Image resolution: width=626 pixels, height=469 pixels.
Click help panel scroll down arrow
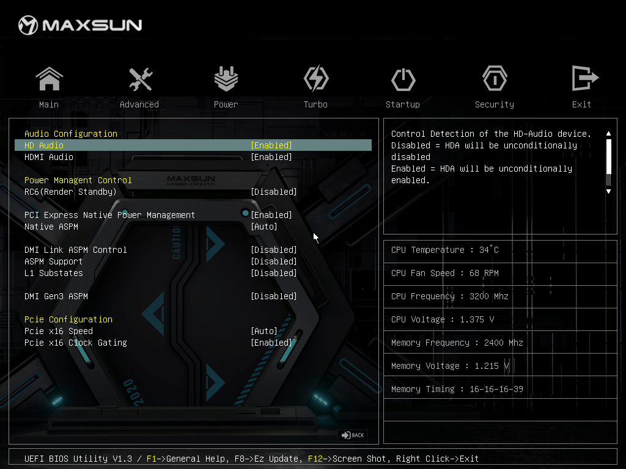(x=608, y=191)
